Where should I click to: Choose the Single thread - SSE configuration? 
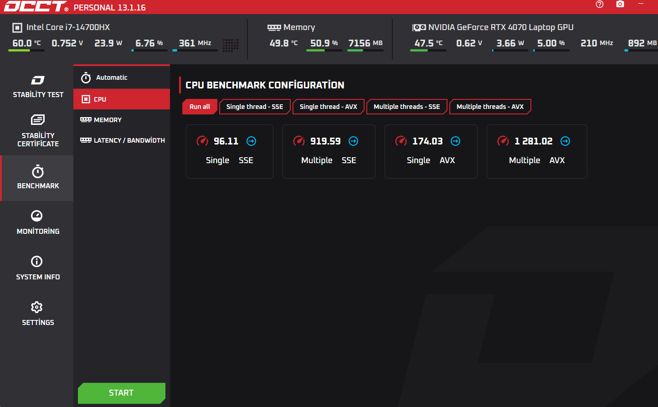[x=255, y=107]
